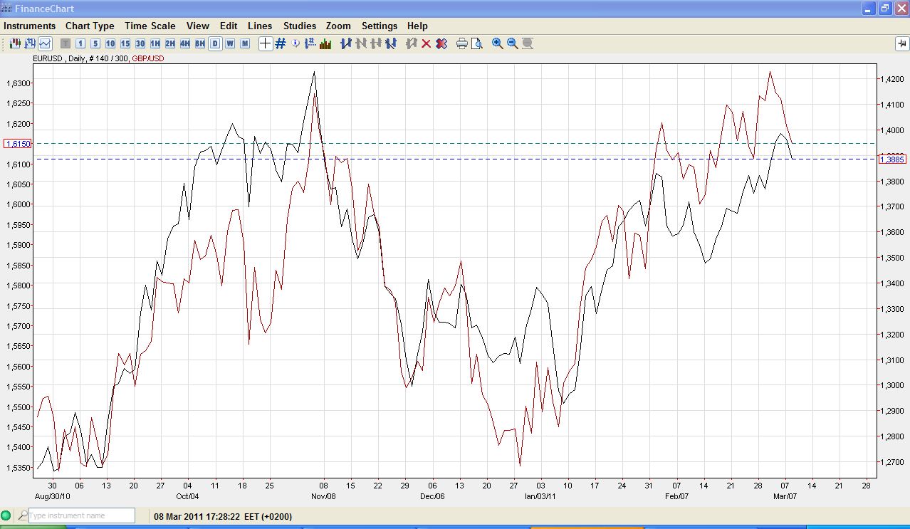Click the 1,6150 price level marker
Image resolution: width=910 pixels, height=529 pixels.
click(17, 144)
